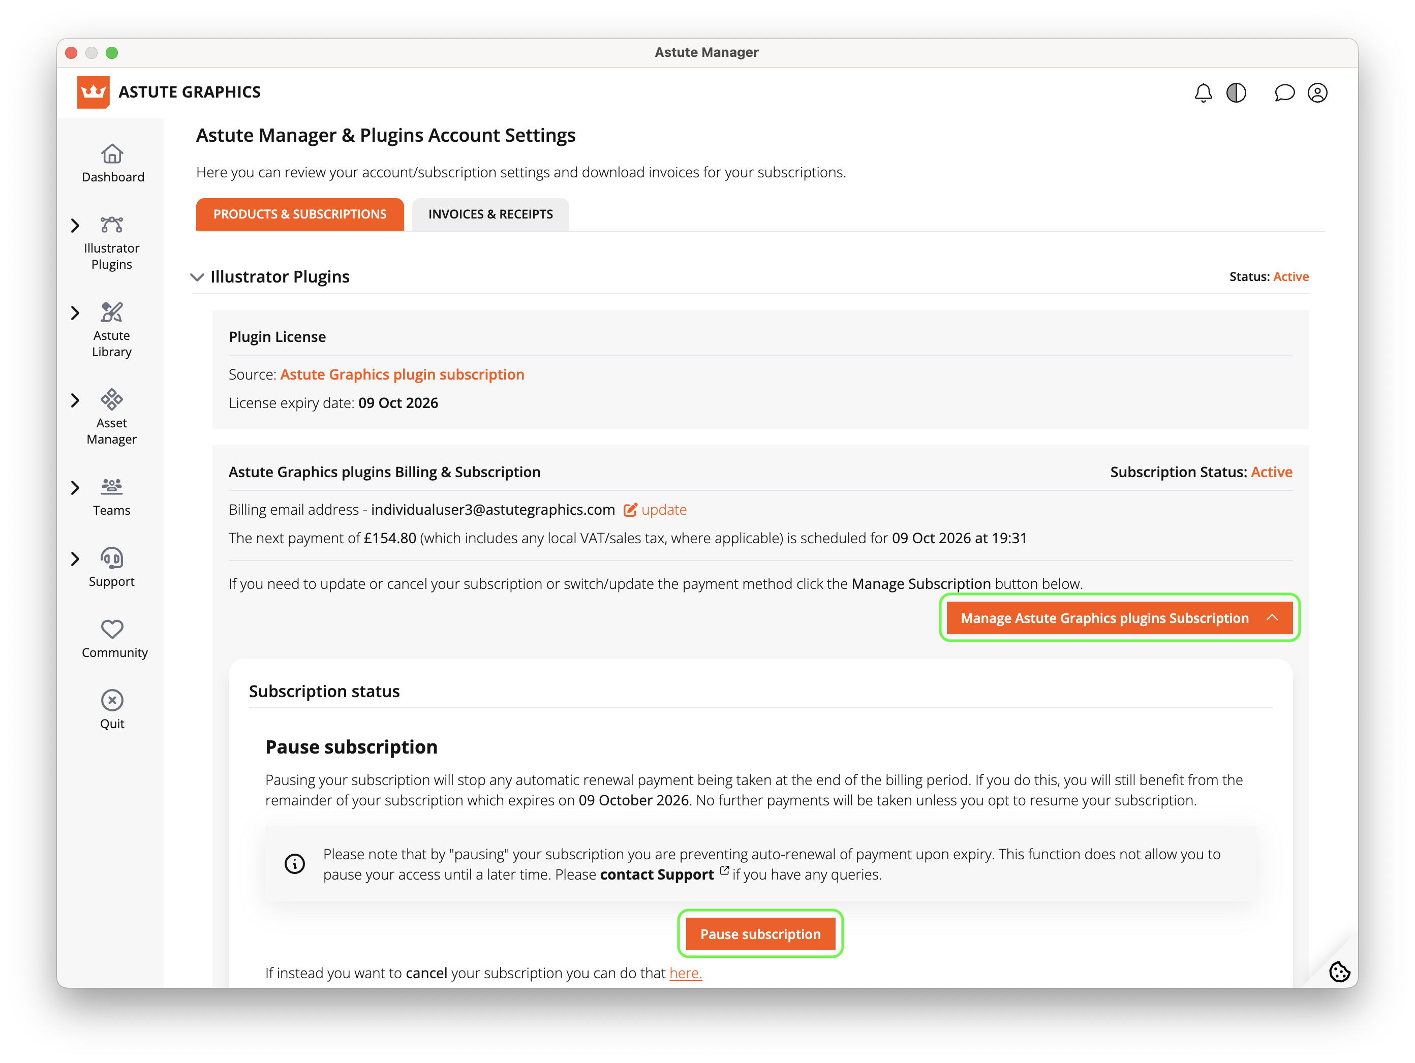Open cookie settings icon at bottom right
This screenshot has height=1063, width=1415.
tap(1339, 972)
